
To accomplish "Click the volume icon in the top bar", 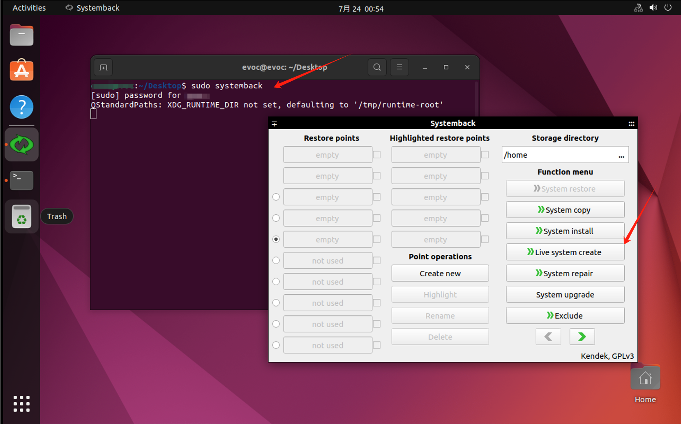I will [653, 7].
